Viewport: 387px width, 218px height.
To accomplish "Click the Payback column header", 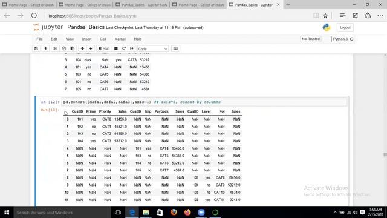I will coord(161,111).
